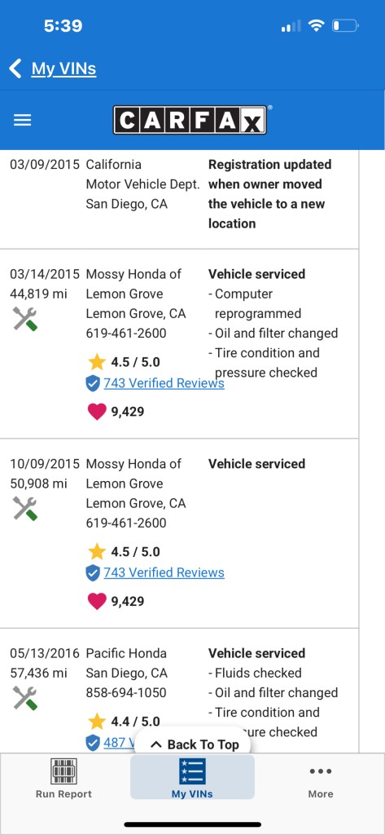Tap pink heart in the 10/09/2015 entry

(x=97, y=601)
